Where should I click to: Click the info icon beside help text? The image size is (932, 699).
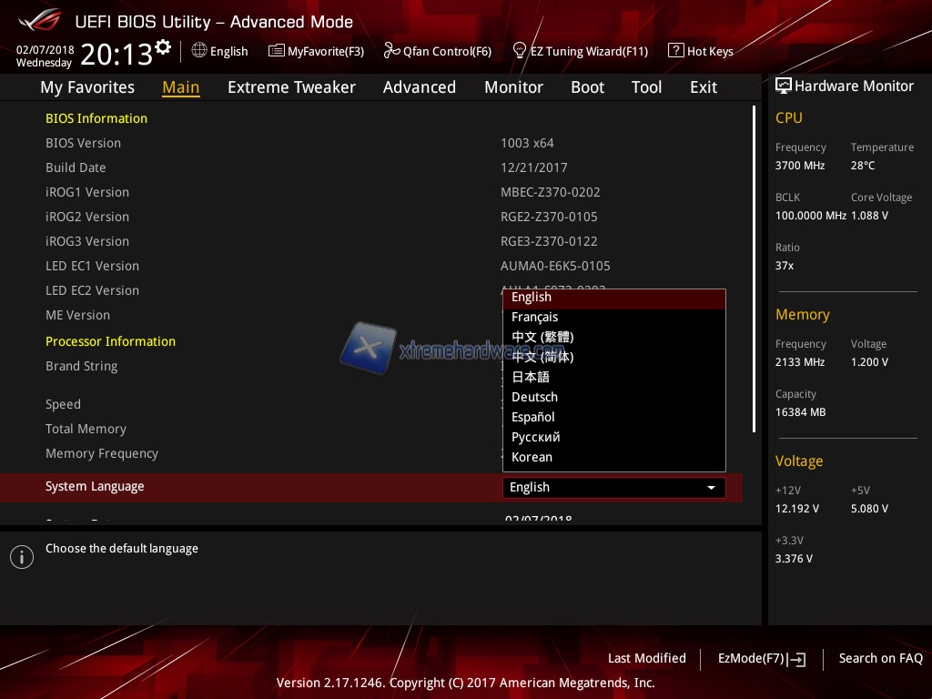click(22, 557)
